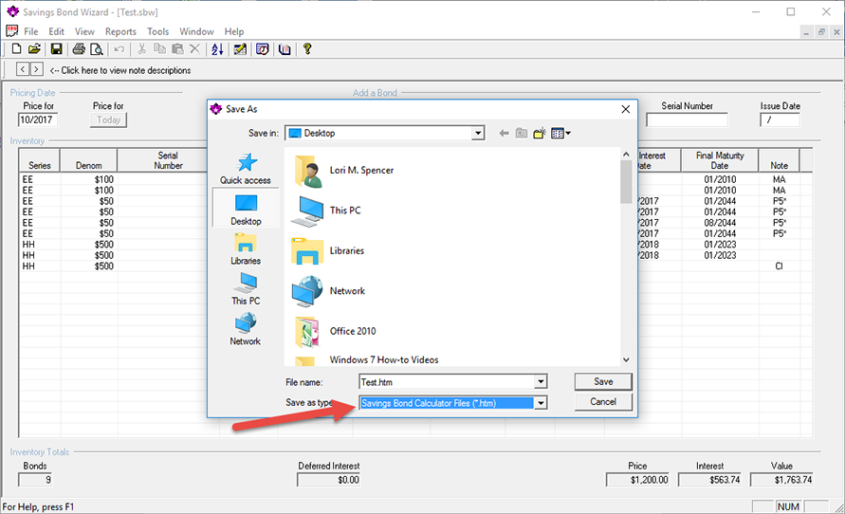Click the Delete X toolbar icon
Screen dimensions: 845x514
(x=195, y=49)
